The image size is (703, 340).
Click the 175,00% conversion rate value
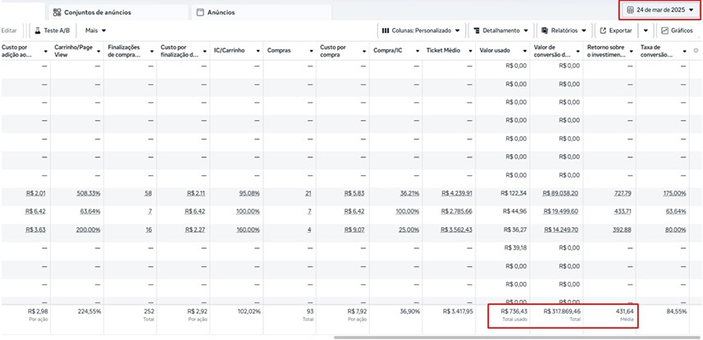(674, 193)
